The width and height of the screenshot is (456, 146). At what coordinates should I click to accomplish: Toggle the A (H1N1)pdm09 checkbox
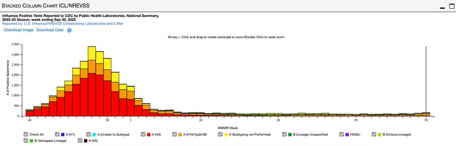[x=175, y=134]
